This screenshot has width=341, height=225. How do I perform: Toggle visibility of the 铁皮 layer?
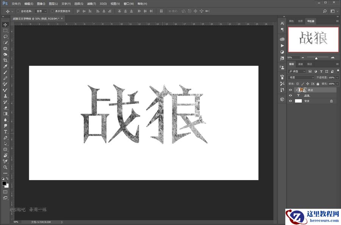(x=290, y=89)
